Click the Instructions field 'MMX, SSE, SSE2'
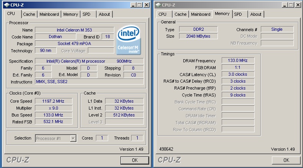 click(89, 82)
